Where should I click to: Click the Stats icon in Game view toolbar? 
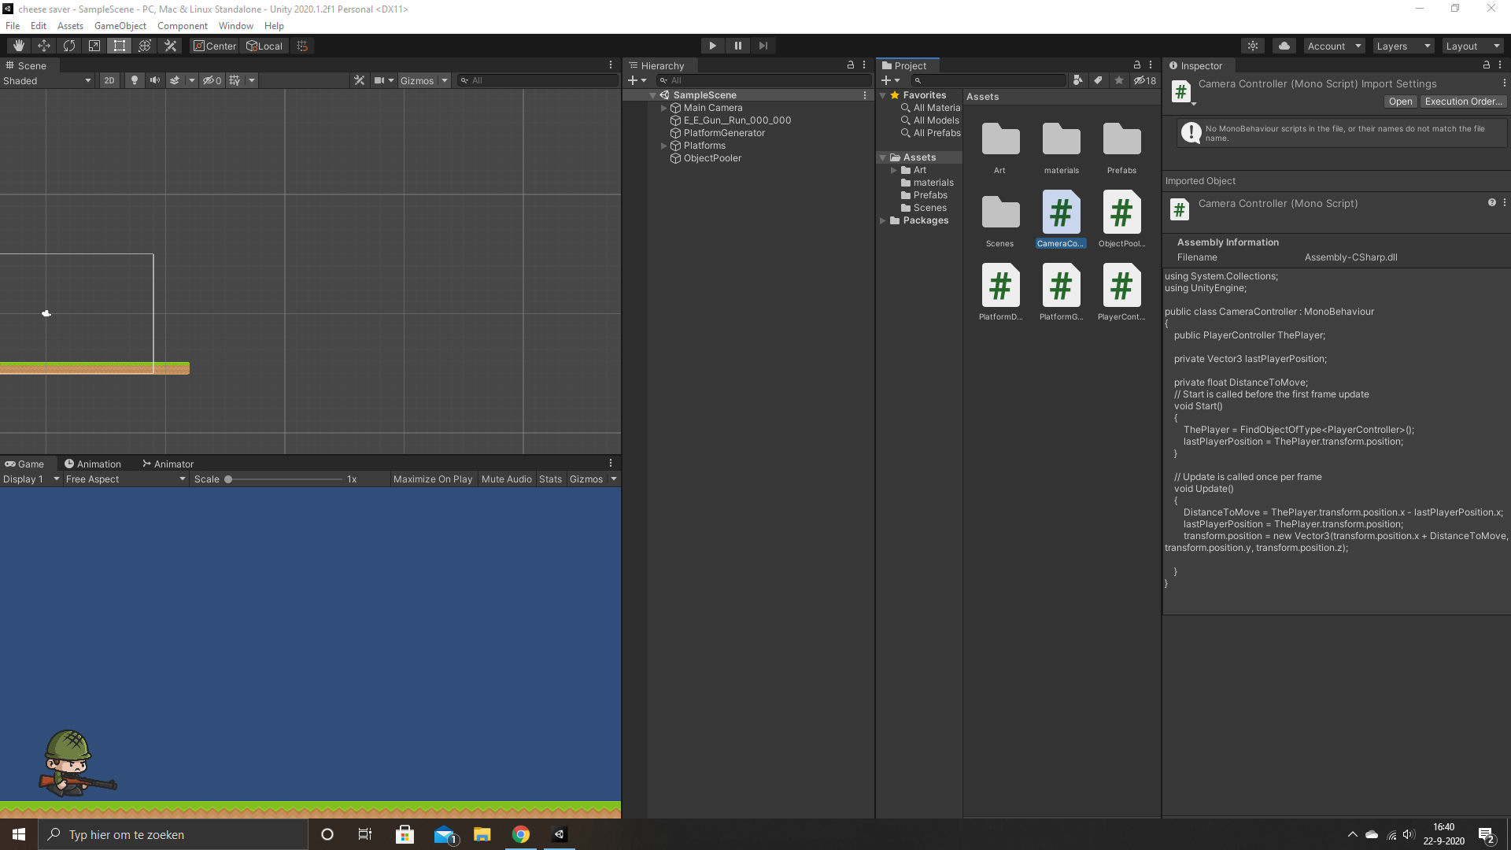(x=550, y=479)
